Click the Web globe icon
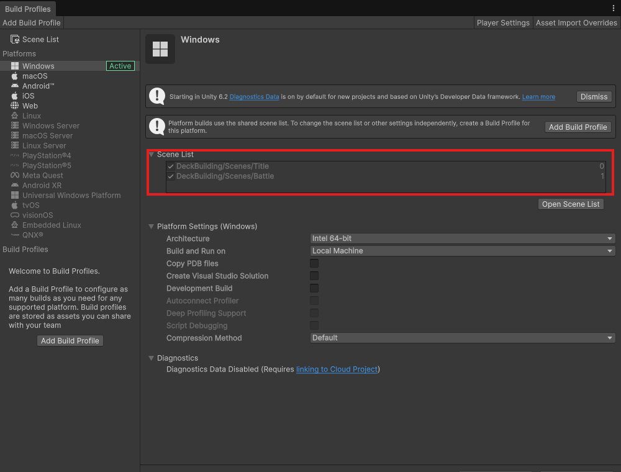 point(15,106)
